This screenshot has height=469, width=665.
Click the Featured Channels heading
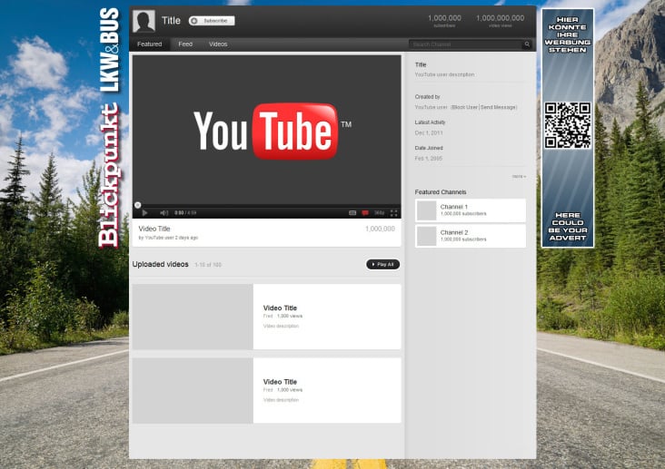pyautogui.click(x=441, y=192)
